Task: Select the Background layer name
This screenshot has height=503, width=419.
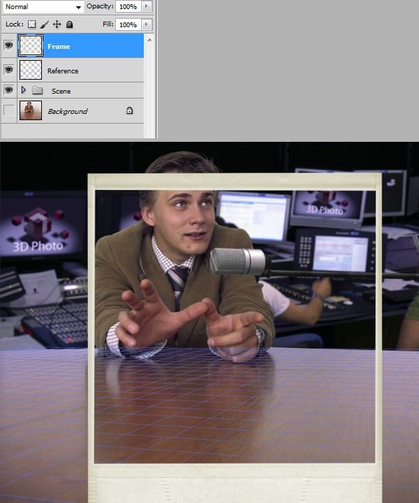Action: click(x=68, y=111)
